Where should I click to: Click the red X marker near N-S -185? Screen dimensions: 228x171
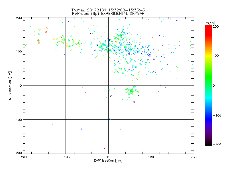coord(105,148)
